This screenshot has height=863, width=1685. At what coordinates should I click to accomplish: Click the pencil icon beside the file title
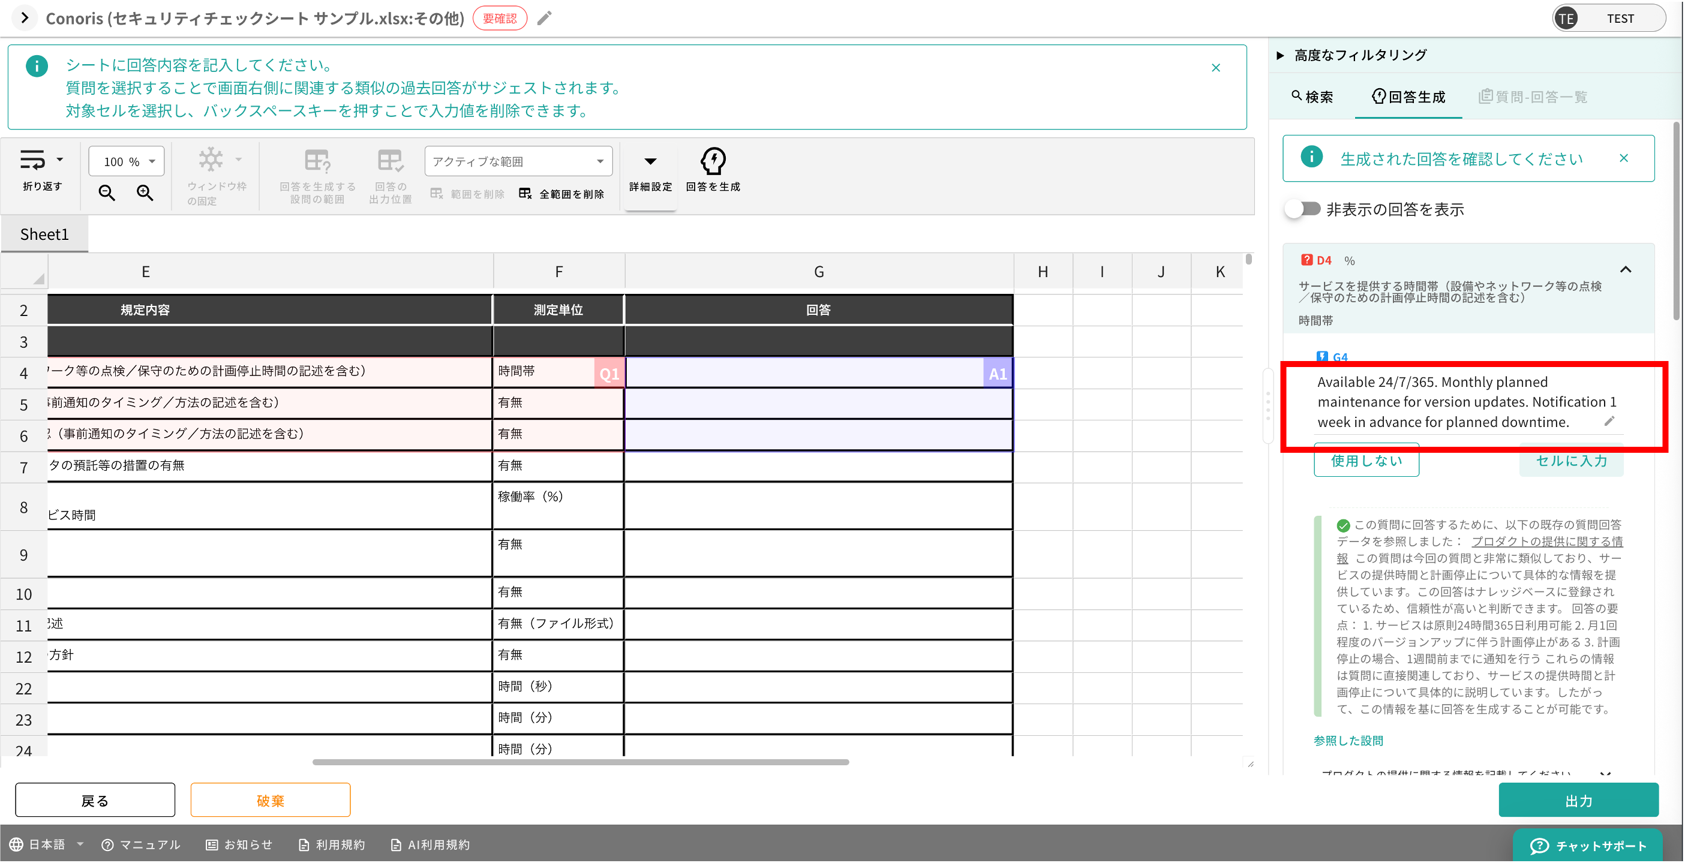pos(544,19)
